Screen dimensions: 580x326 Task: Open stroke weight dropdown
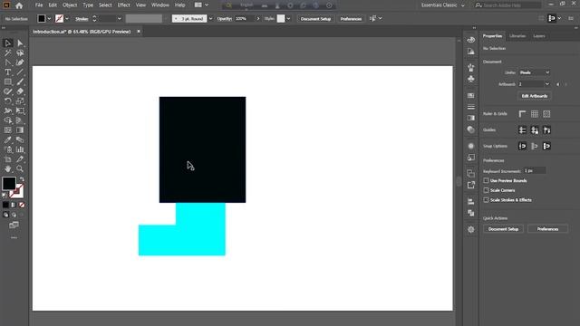(x=119, y=19)
